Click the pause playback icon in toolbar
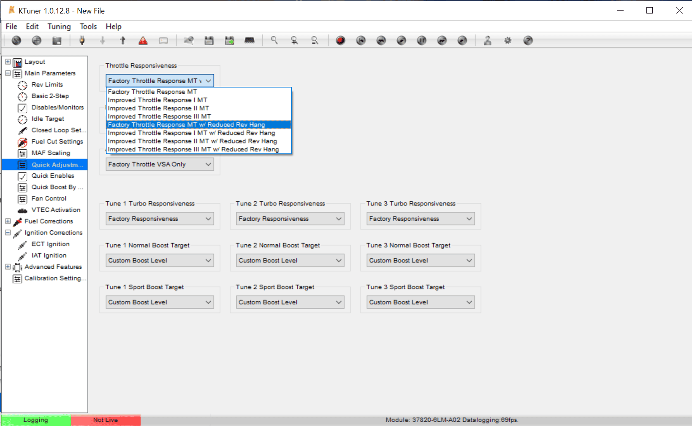 tap(421, 40)
